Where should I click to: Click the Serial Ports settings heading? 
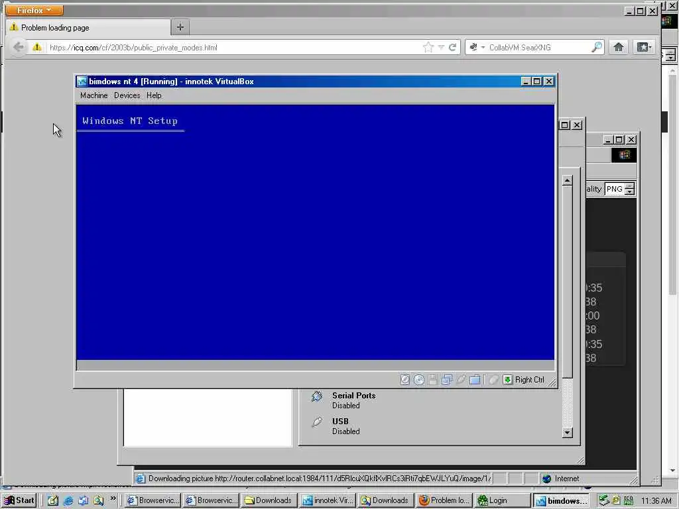tap(353, 395)
